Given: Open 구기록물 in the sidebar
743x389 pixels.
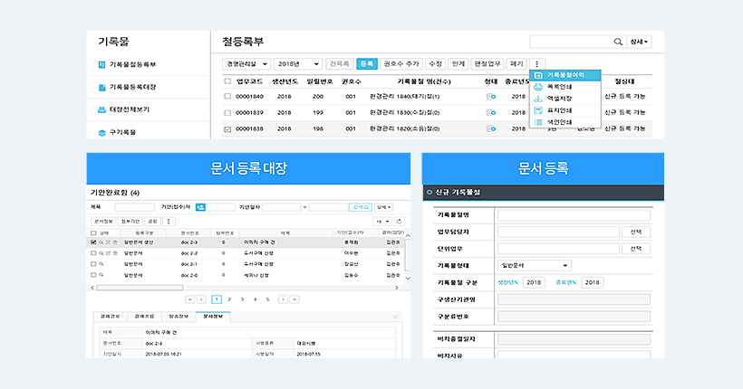Looking at the screenshot, I should click(x=122, y=132).
